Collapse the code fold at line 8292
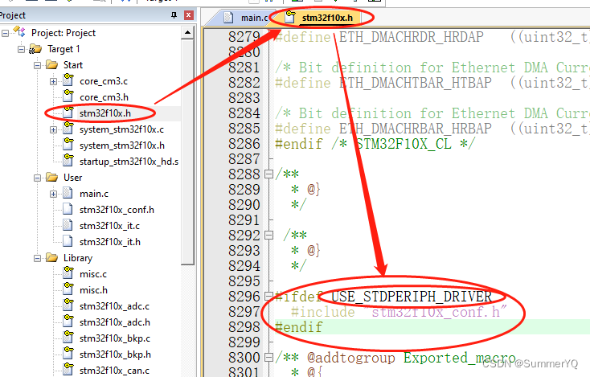Image resolution: width=590 pixels, height=377 pixels. click(268, 236)
